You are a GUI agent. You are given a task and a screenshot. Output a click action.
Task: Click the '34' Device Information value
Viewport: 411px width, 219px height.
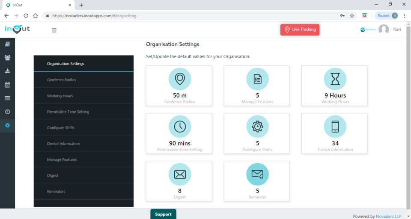click(x=335, y=143)
